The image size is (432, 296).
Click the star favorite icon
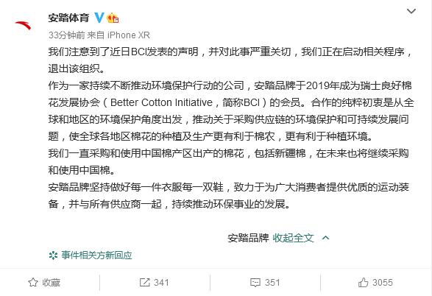33,283
